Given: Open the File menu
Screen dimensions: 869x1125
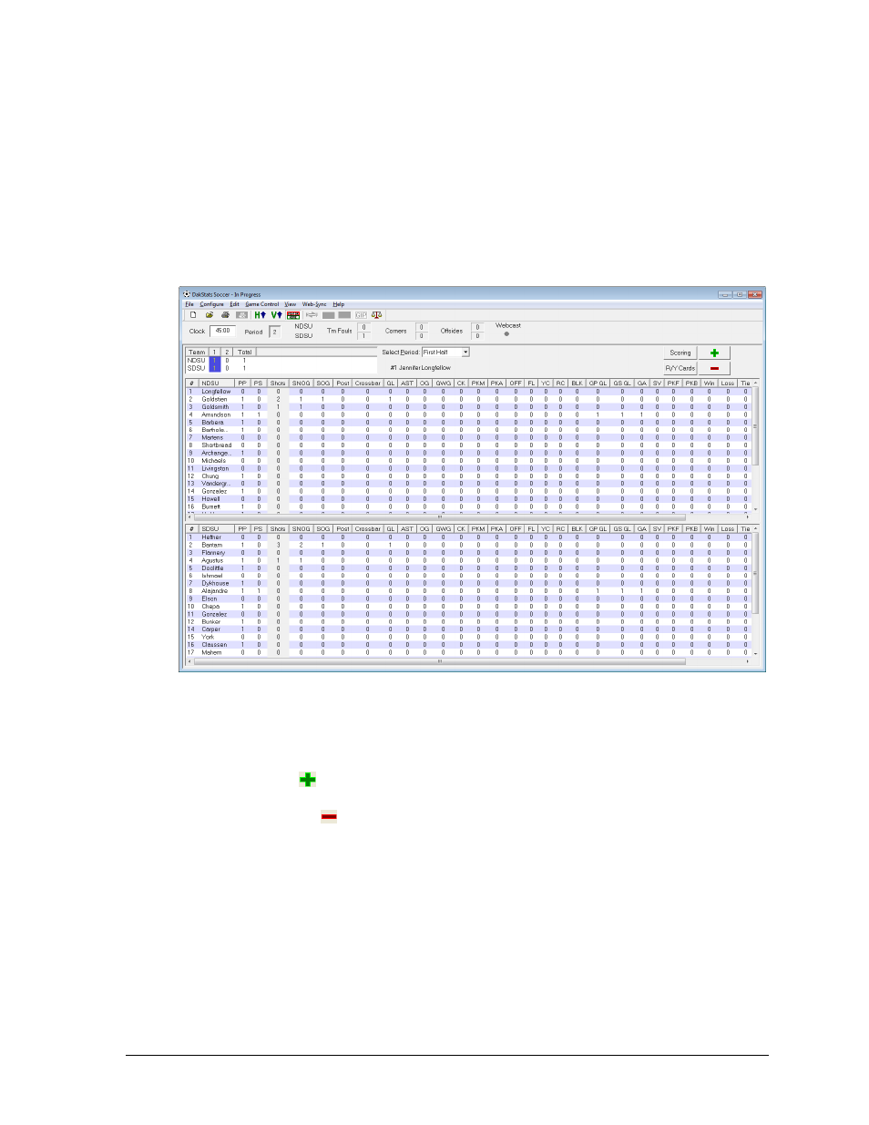Looking at the screenshot, I should click(189, 304).
